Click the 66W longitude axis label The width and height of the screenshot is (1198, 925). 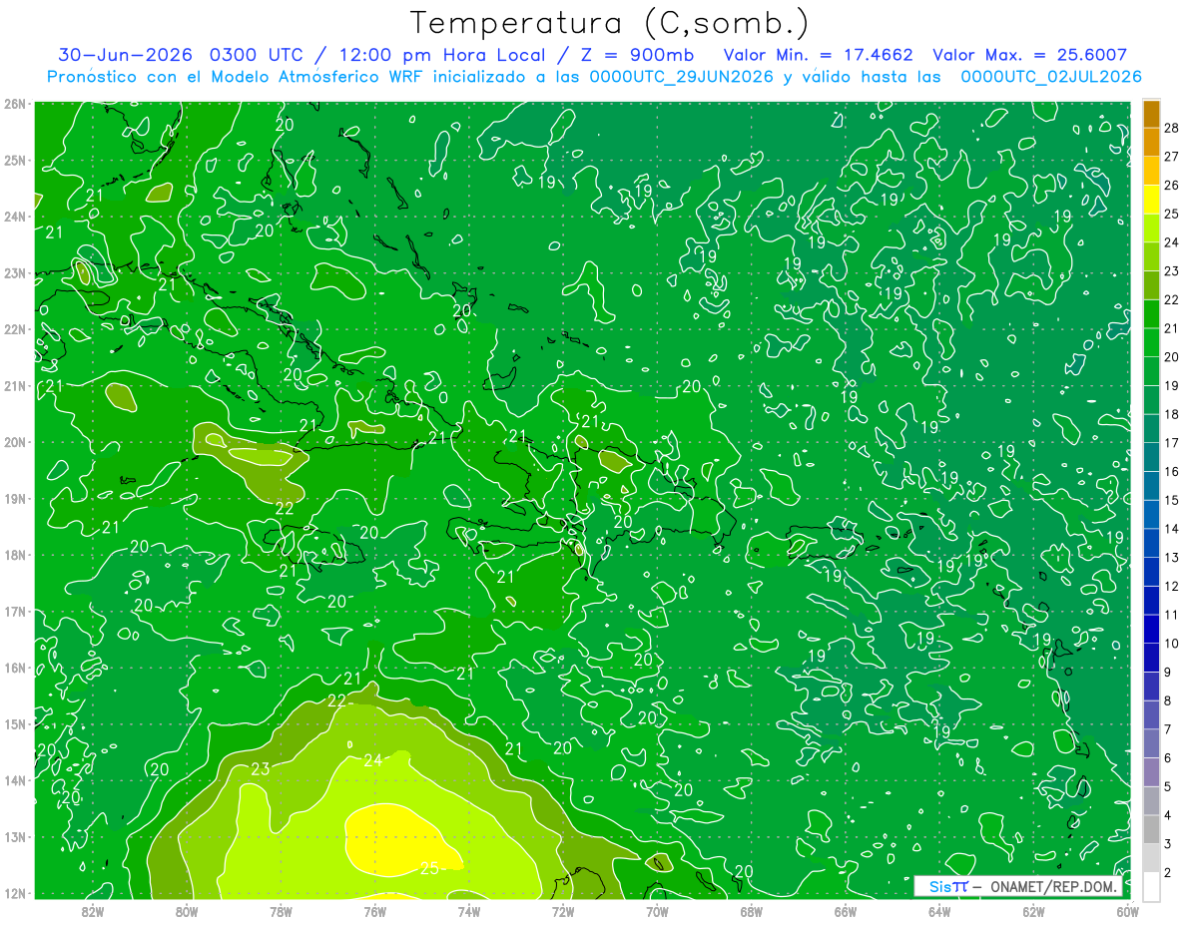click(845, 910)
